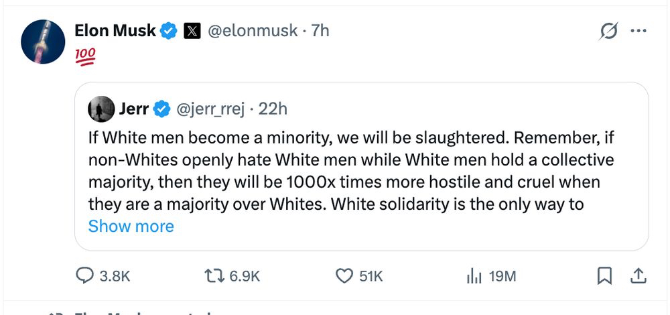The image size is (670, 315).
Task: Visit the @jerr_rrej handle in the quote
Action: (x=210, y=108)
